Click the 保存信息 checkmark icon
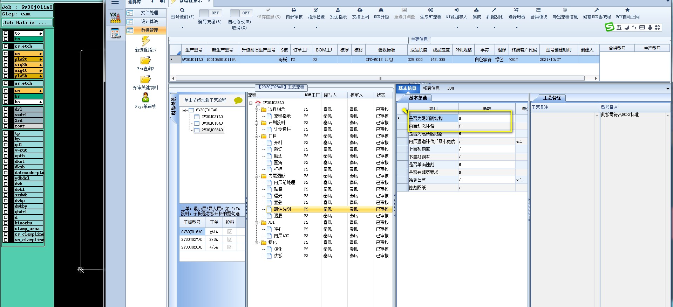Image resolution: width=673 pixels, height=307 pixels. point(268,10)
